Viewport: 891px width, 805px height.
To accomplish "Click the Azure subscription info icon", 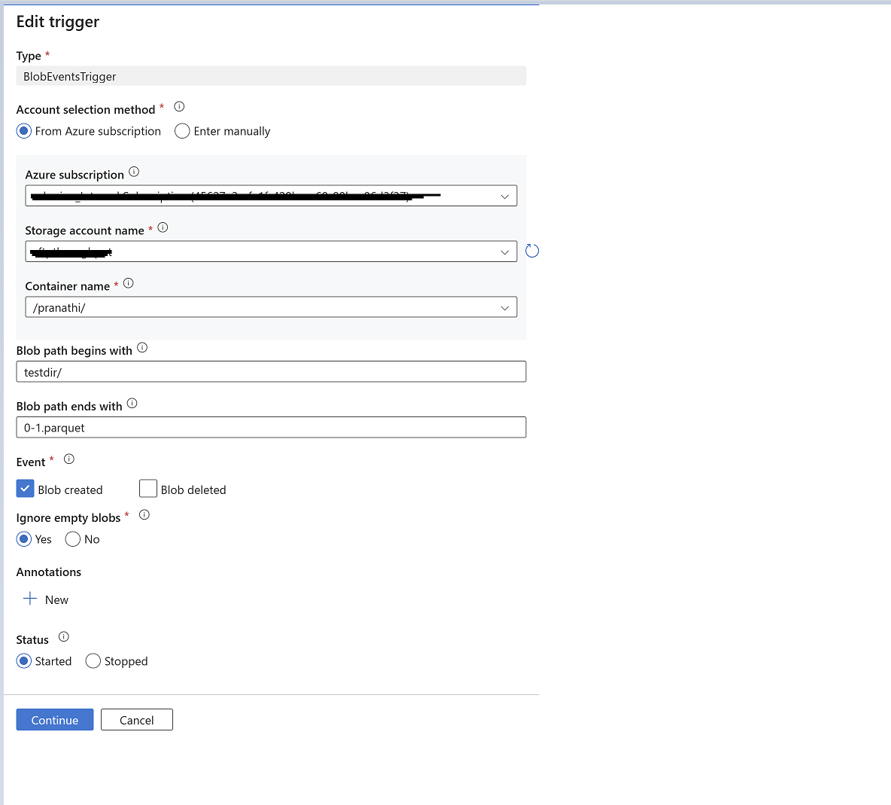I will (134, 172).
